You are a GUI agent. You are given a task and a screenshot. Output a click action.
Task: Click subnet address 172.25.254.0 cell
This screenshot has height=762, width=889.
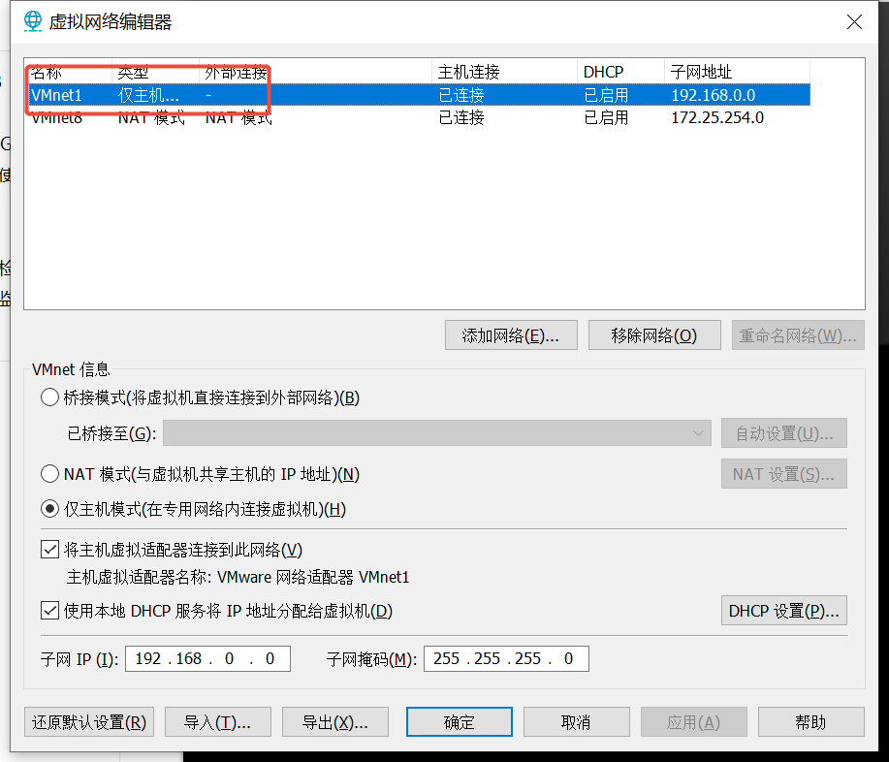717,117
